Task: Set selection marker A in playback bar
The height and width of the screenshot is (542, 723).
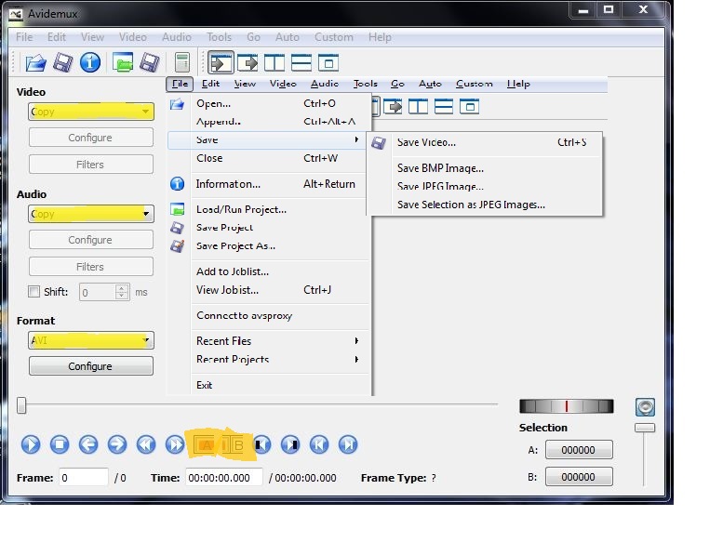Action: tap(205, 444)
